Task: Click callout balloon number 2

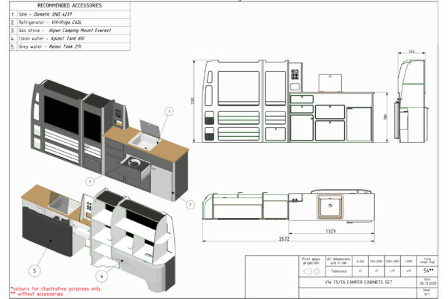Action: click(190, 204)
